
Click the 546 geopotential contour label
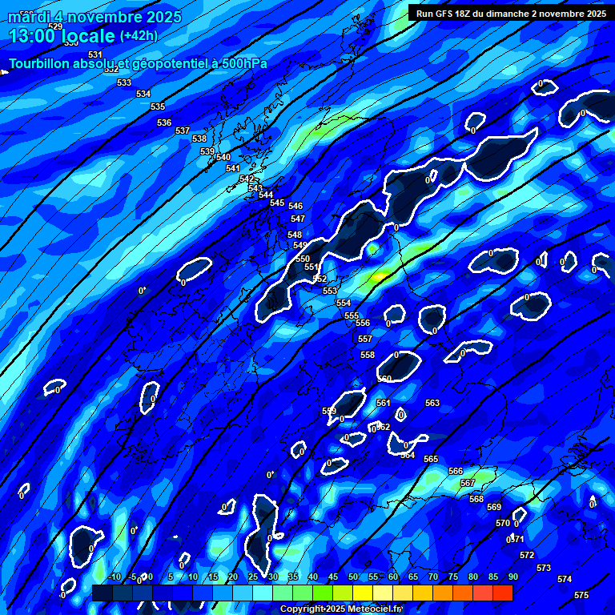coord(295,207)
